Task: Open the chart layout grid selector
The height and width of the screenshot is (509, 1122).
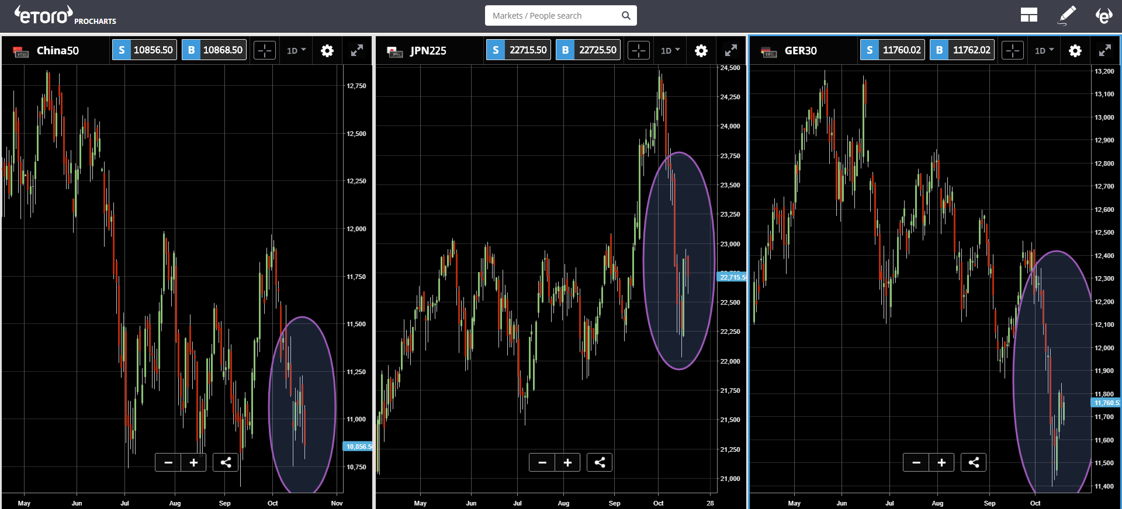Action: pos(1028,15)
